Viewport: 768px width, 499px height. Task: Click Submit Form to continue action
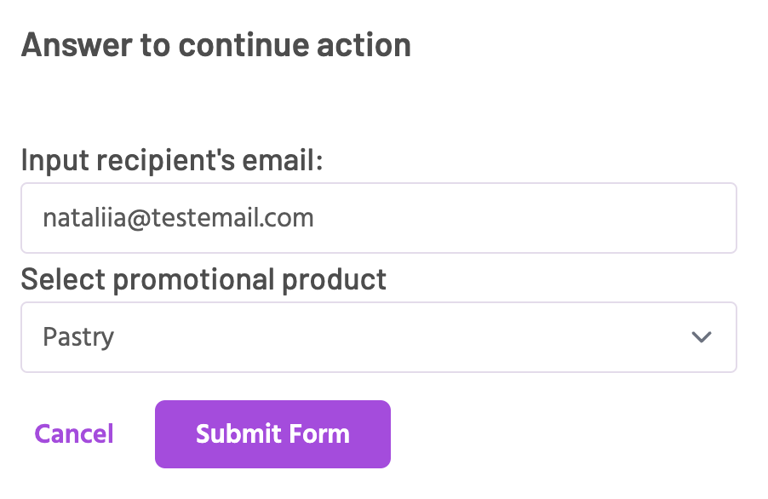click(272, 434)
